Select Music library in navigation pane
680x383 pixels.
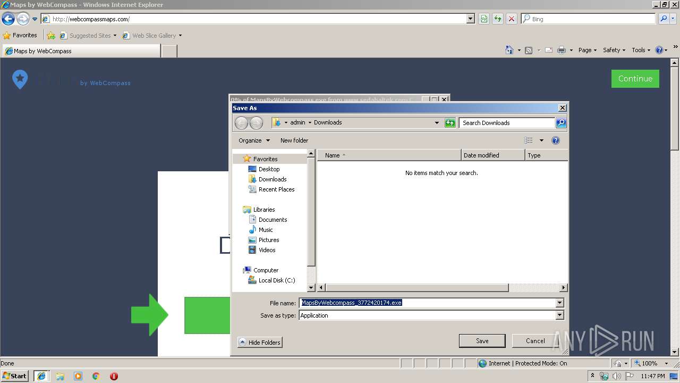(x=266, y=230)
